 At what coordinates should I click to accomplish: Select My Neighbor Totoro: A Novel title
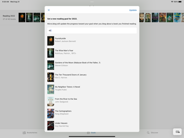click(67, 87)
